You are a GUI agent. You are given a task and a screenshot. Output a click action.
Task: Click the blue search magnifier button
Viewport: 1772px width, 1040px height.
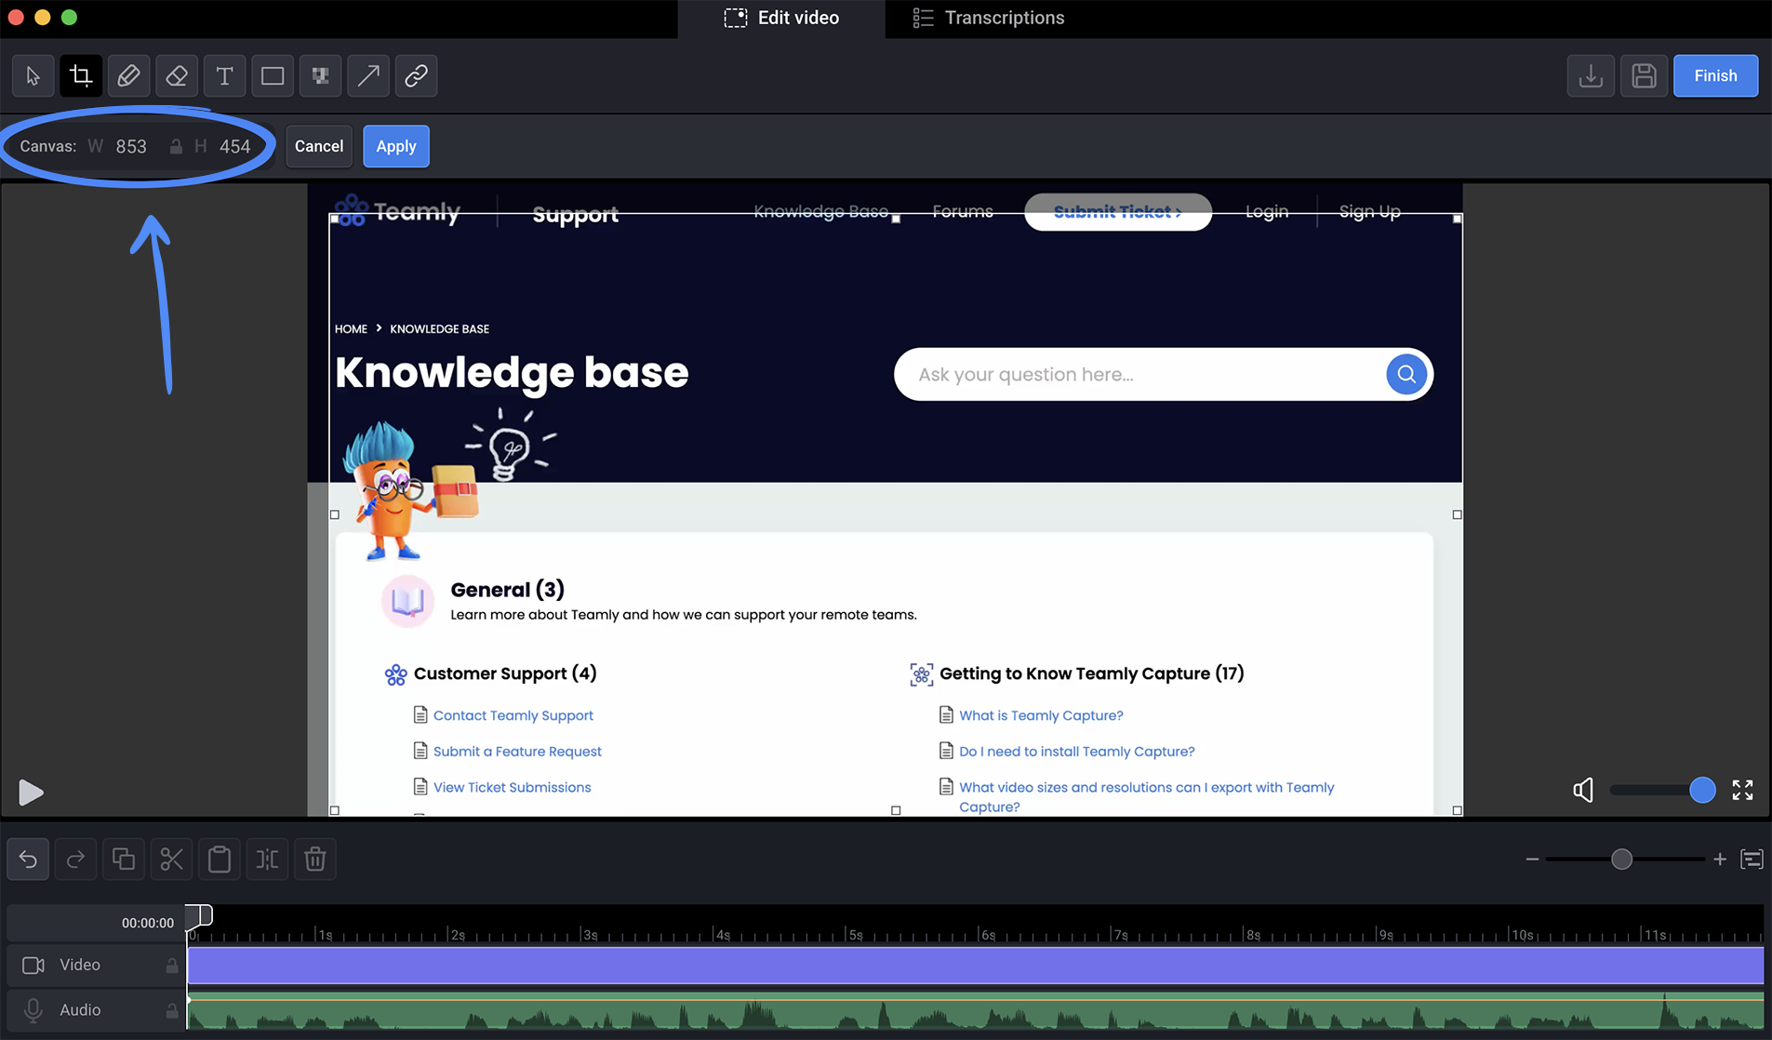click(x=1406, y=375)
